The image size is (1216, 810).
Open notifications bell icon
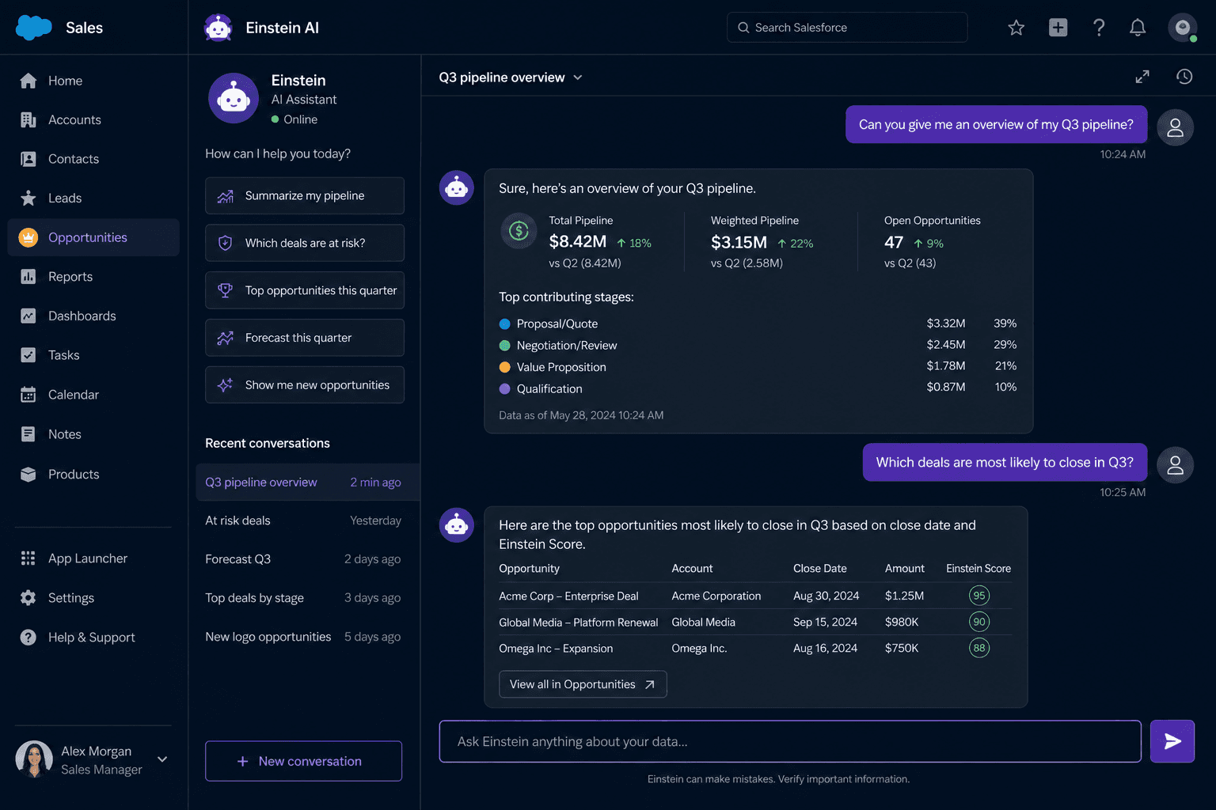[x=1138, y=28]
